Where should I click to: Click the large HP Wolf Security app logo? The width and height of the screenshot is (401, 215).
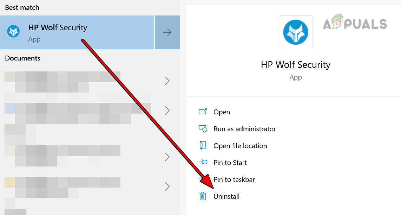point(295,32)
